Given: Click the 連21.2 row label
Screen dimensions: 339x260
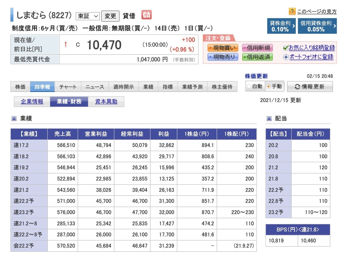Looking at the screenshot, I should (x=29, y=190).
